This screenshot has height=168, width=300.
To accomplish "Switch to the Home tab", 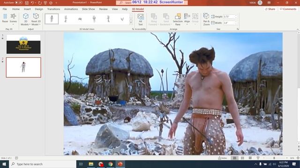I will pos(16,9).
